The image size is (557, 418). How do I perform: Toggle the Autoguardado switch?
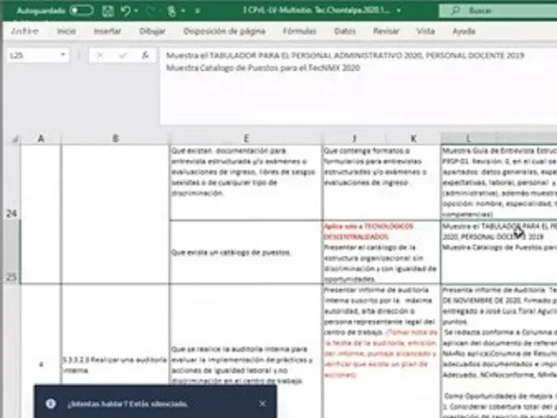pyautogui.click(x=82, y=11)
